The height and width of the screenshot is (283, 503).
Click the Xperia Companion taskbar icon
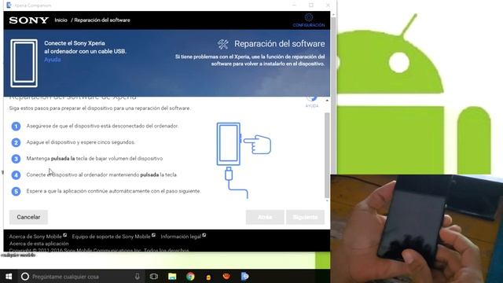click(x=244, y=276)
